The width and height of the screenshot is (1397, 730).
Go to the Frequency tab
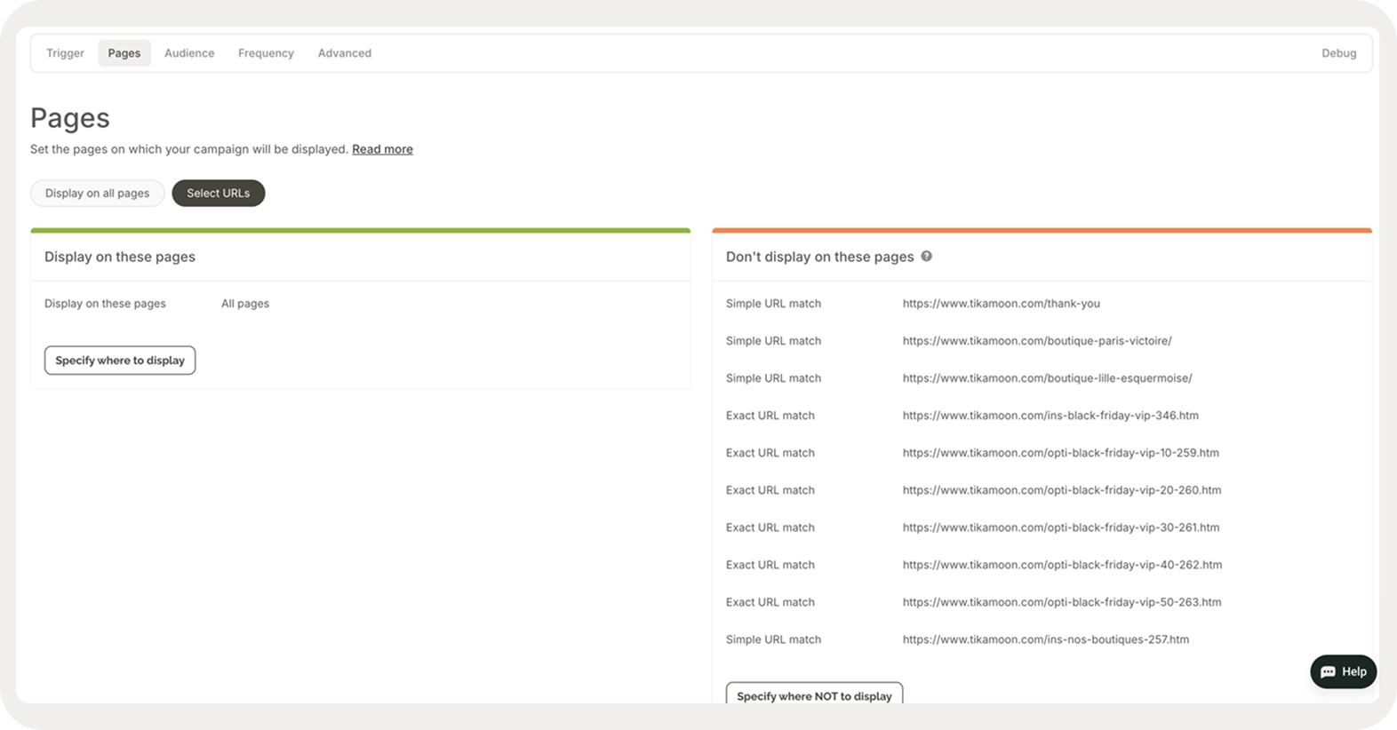click(266, 53)
